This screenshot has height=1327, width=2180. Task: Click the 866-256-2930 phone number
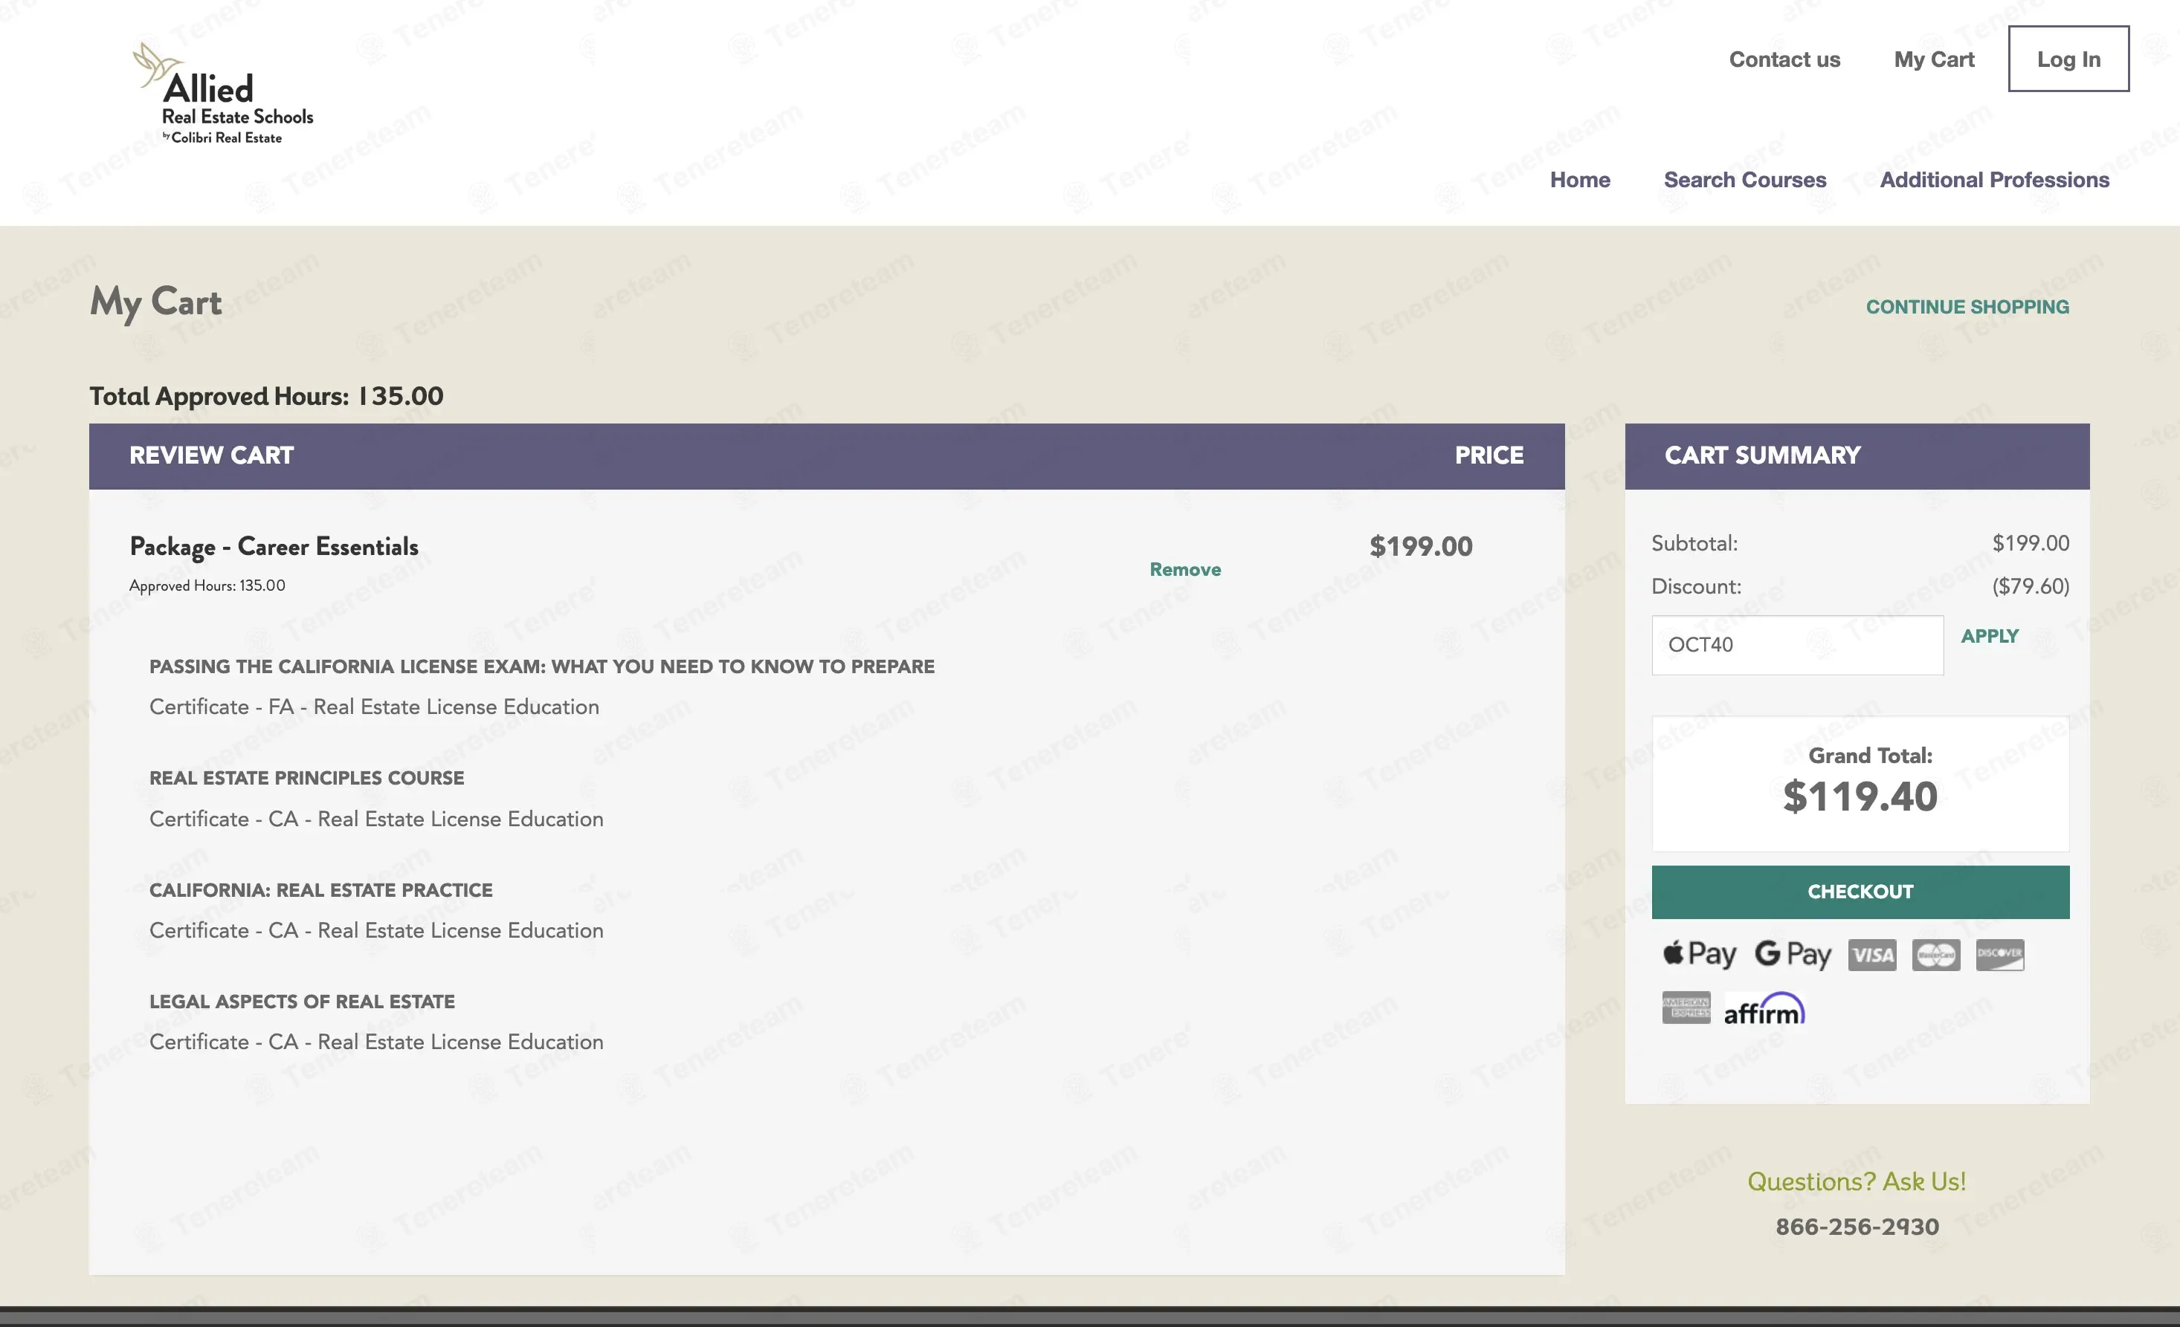point(1856,1226)
